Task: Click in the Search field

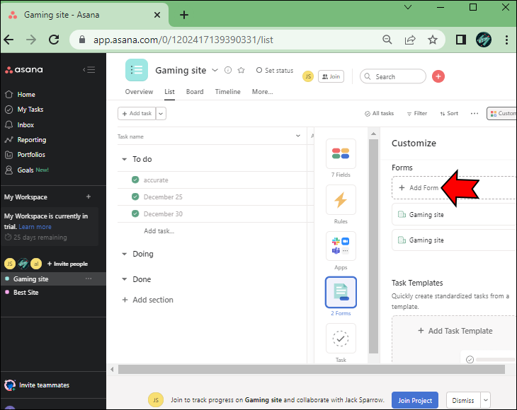Action: coord(392,76)
